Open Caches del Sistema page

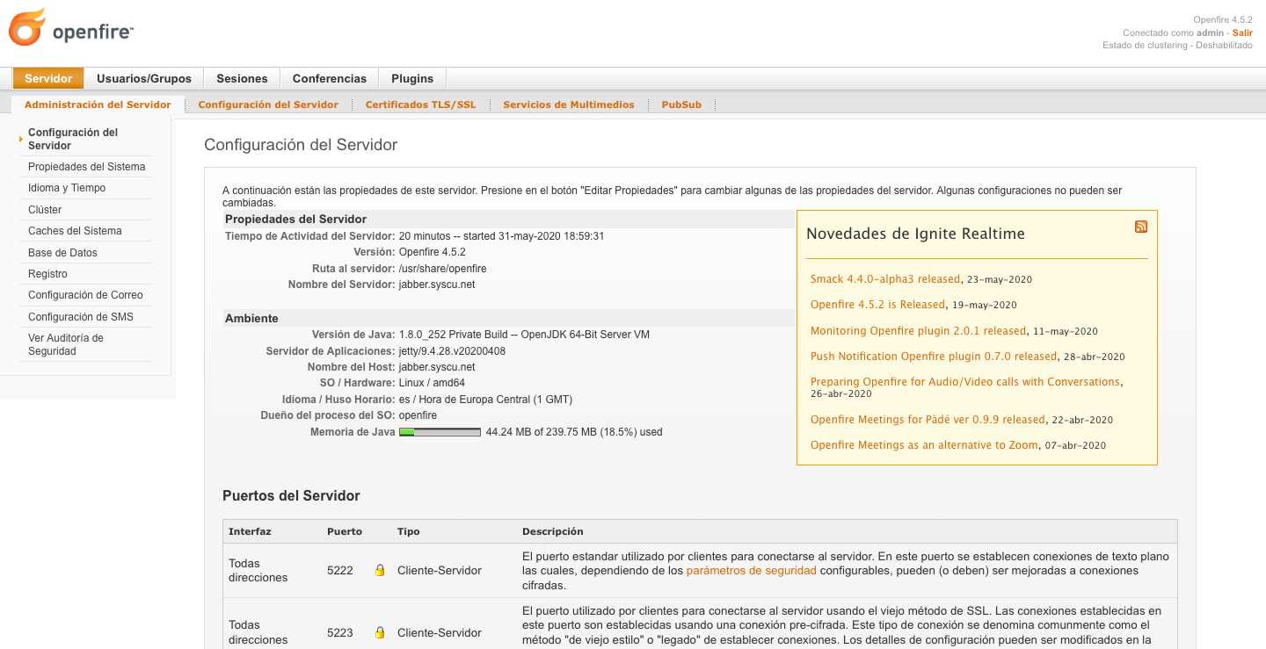pos(75,231)
